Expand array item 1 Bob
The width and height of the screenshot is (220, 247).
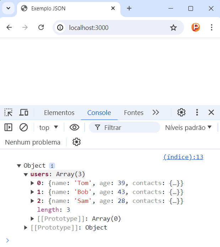(x=32, y=192)
